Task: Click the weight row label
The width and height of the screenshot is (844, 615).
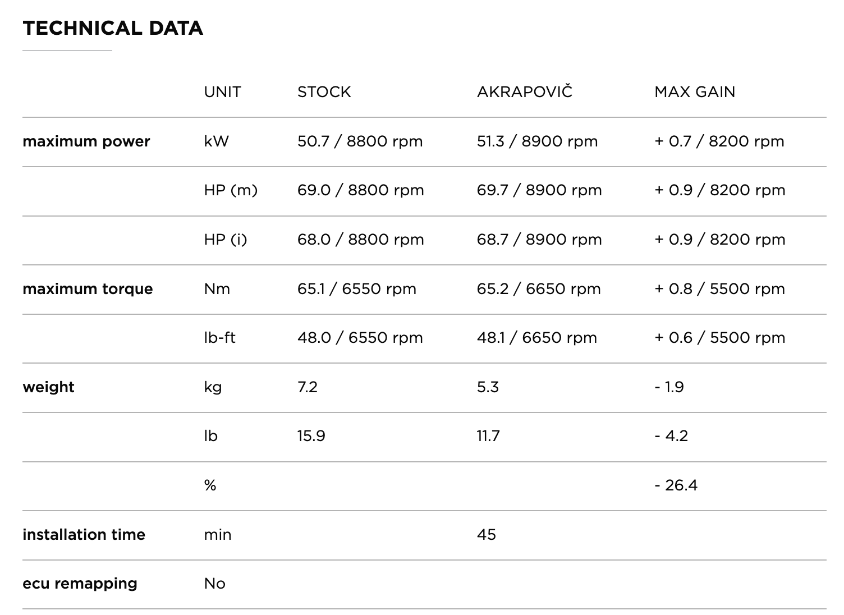Action: point(48,387)
